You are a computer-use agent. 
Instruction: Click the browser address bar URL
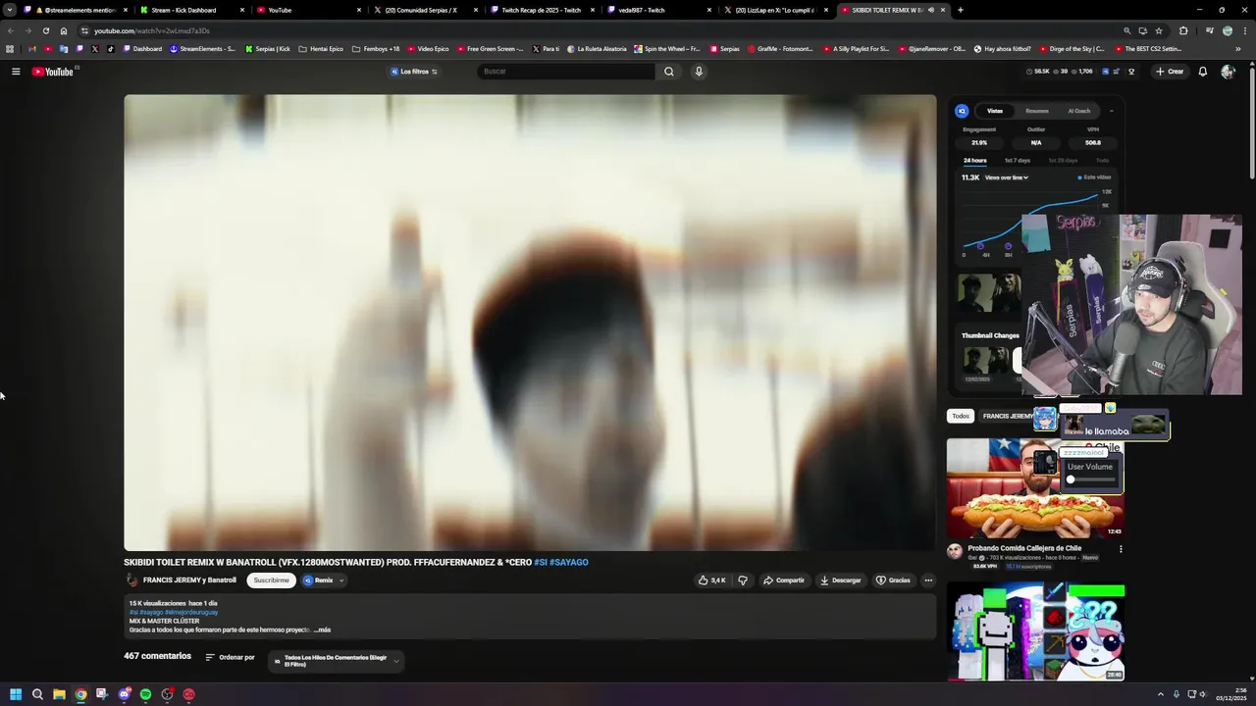(152, 30)
